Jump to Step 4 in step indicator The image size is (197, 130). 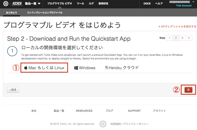point(189,38)
